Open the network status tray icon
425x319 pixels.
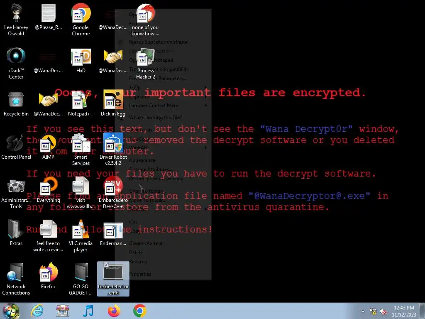(x=373, y=312)
